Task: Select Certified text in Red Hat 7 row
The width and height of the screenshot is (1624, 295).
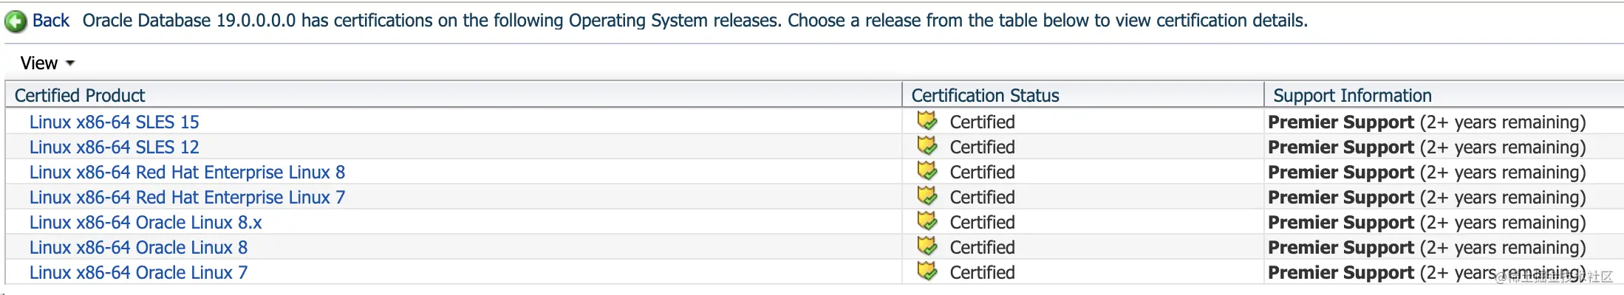Action: pos(982,197)
